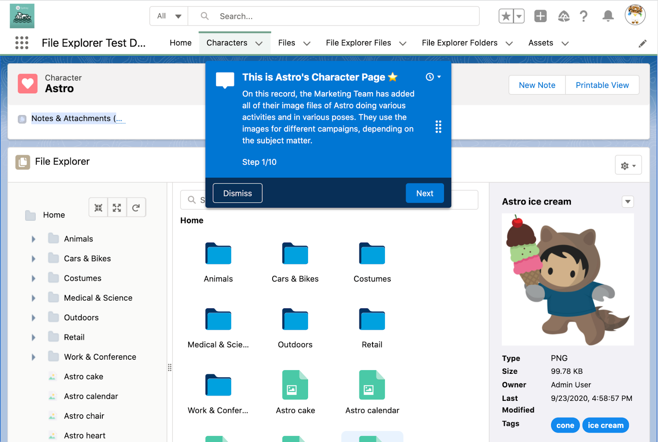The width and height of the screenshot is (658, 442).
Task: Click the New Note button
Action: tap(537, 85)
